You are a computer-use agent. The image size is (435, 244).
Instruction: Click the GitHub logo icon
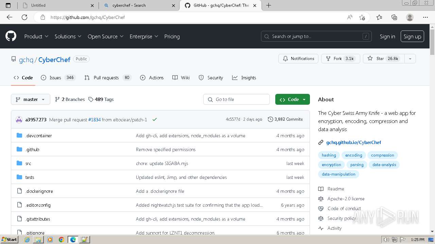[x=11, y=36]
